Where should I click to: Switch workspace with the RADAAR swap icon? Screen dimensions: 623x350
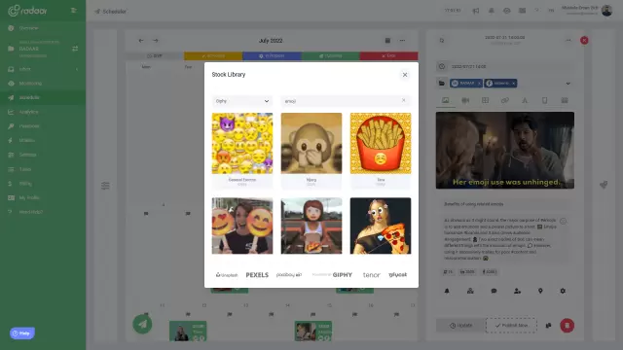tap(75, 49)
